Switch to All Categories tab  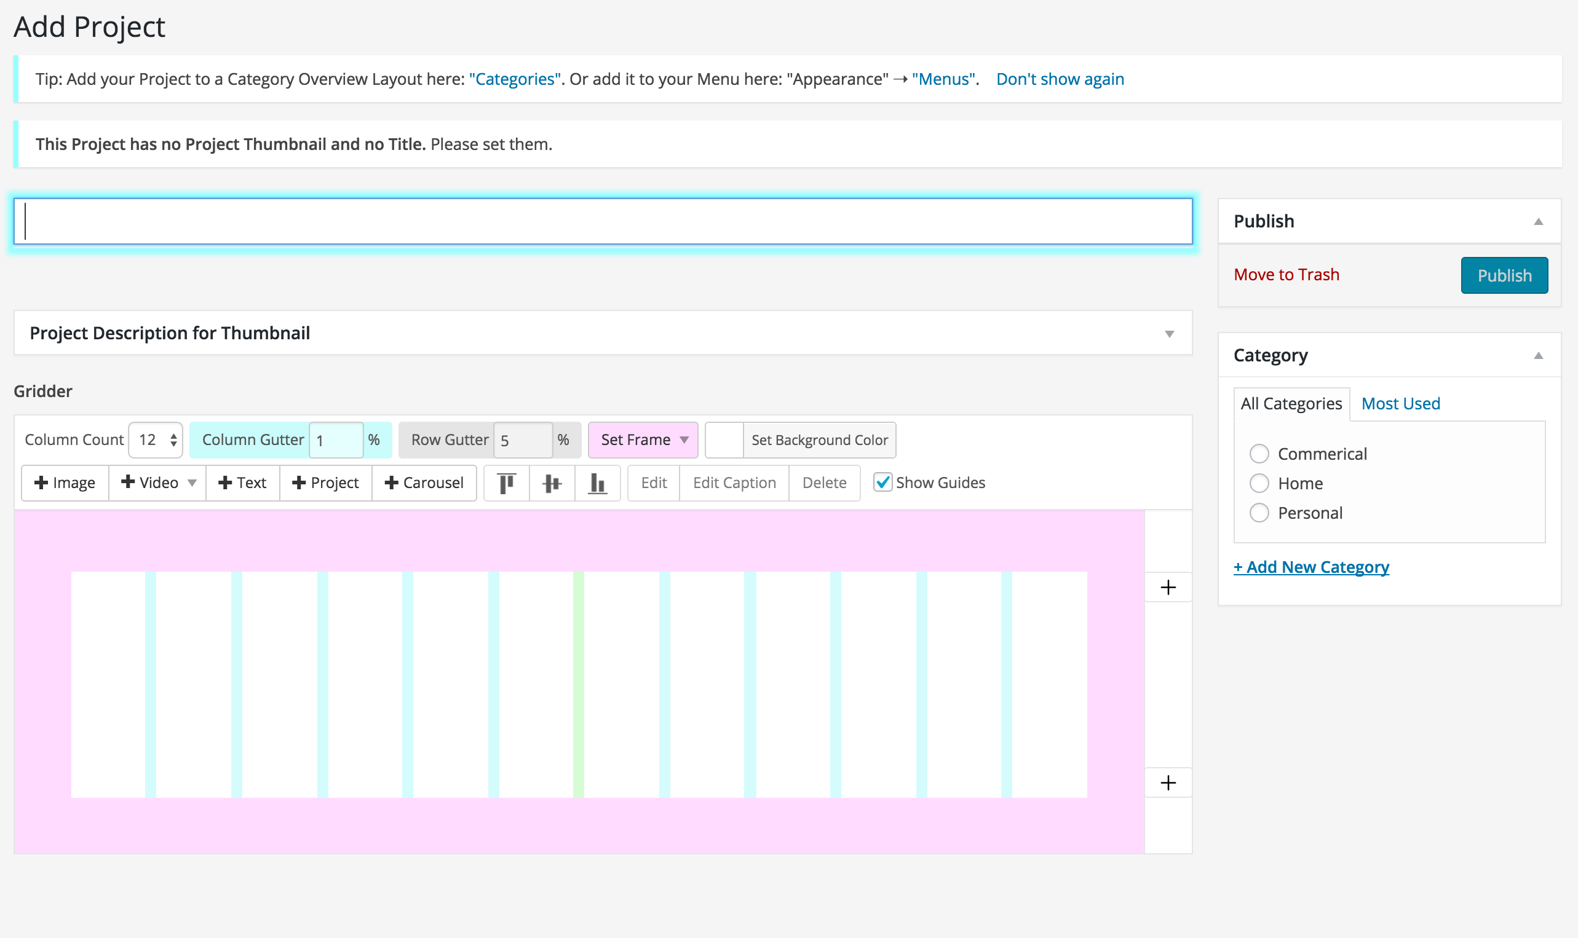click(1291, 404)
